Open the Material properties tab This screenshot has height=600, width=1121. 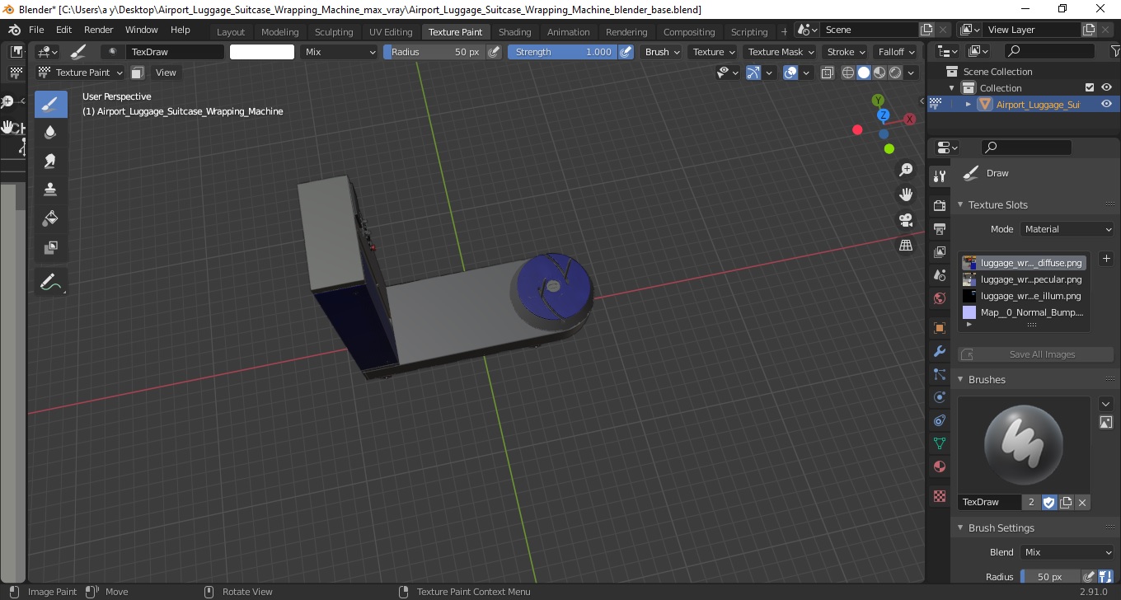[939, 466]
